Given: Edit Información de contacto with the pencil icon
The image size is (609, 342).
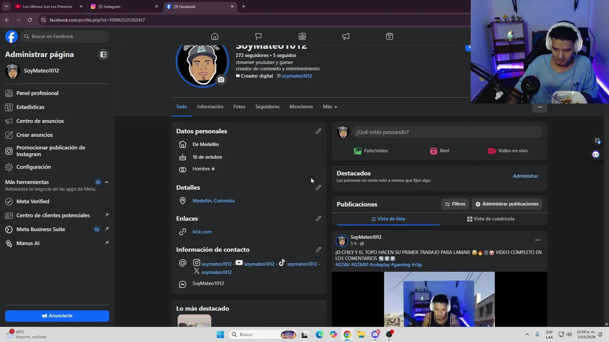Looking at the screenshot, I should (x=318, y=249).
